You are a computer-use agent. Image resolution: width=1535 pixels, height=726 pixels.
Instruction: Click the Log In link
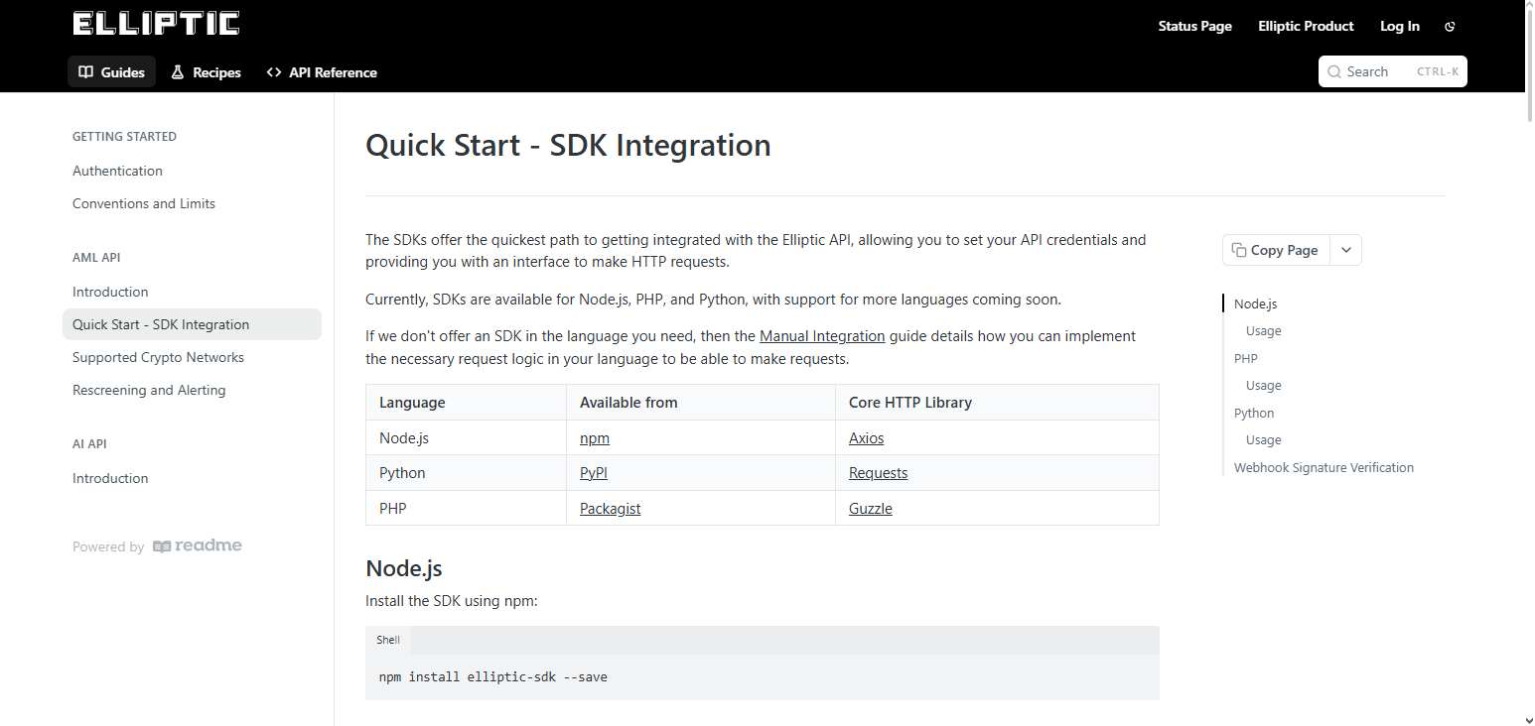1399,27
